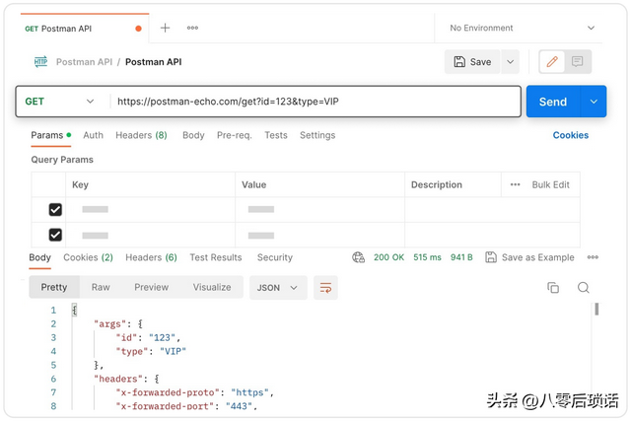Viewport: 631px width, 421px height.
Task: Open the Visualize response view
Action: pyautogui.click(x=212, y=287)
